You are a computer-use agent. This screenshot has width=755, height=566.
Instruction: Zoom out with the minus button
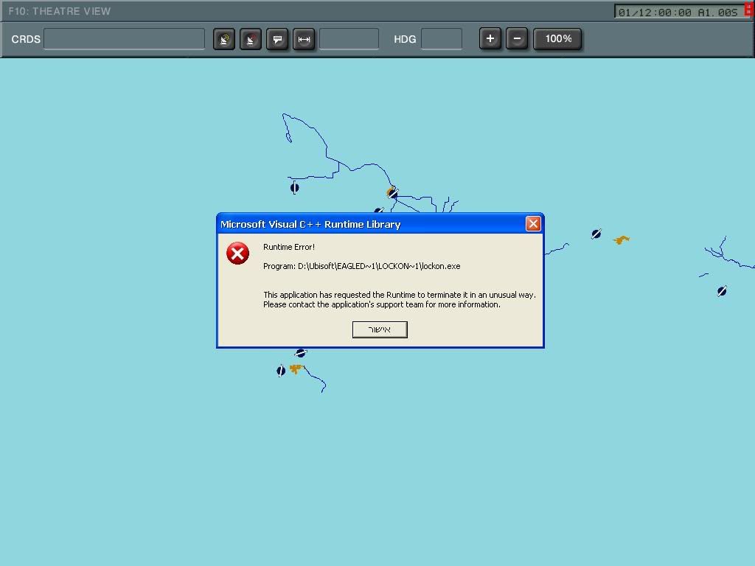(x=517, y=38)
